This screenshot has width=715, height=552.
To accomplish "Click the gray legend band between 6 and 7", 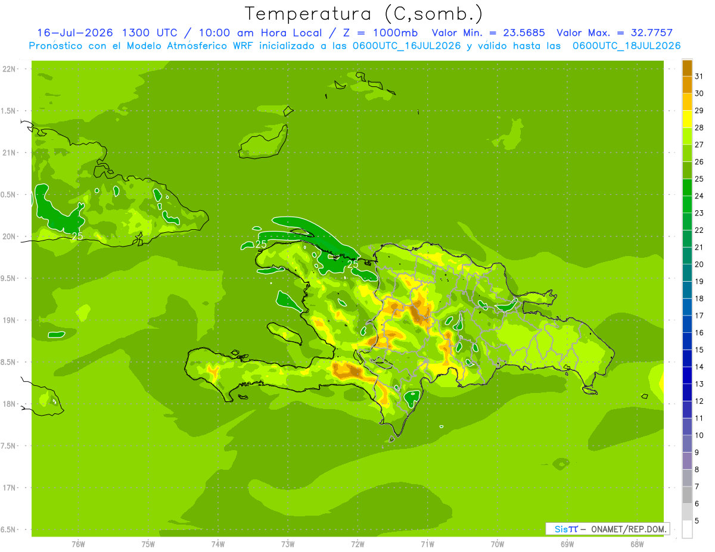I will (x=687, y=495).
